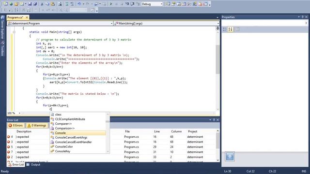Switch to the Error List bottom tab

(16, 164)
